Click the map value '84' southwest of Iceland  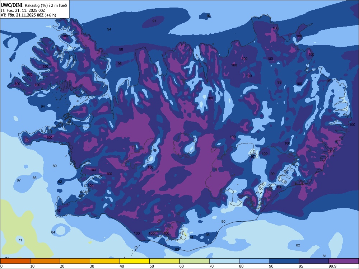(x=53, y=232)
